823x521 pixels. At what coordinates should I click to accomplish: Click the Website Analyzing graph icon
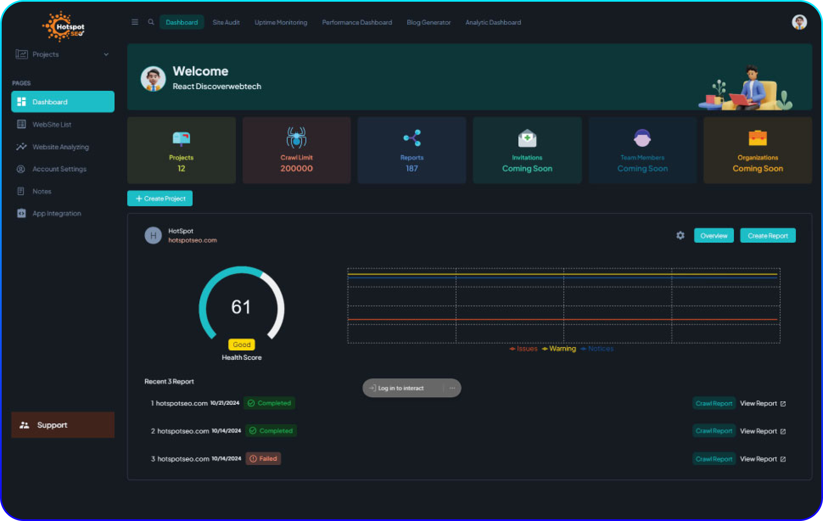tap(21, 147)
